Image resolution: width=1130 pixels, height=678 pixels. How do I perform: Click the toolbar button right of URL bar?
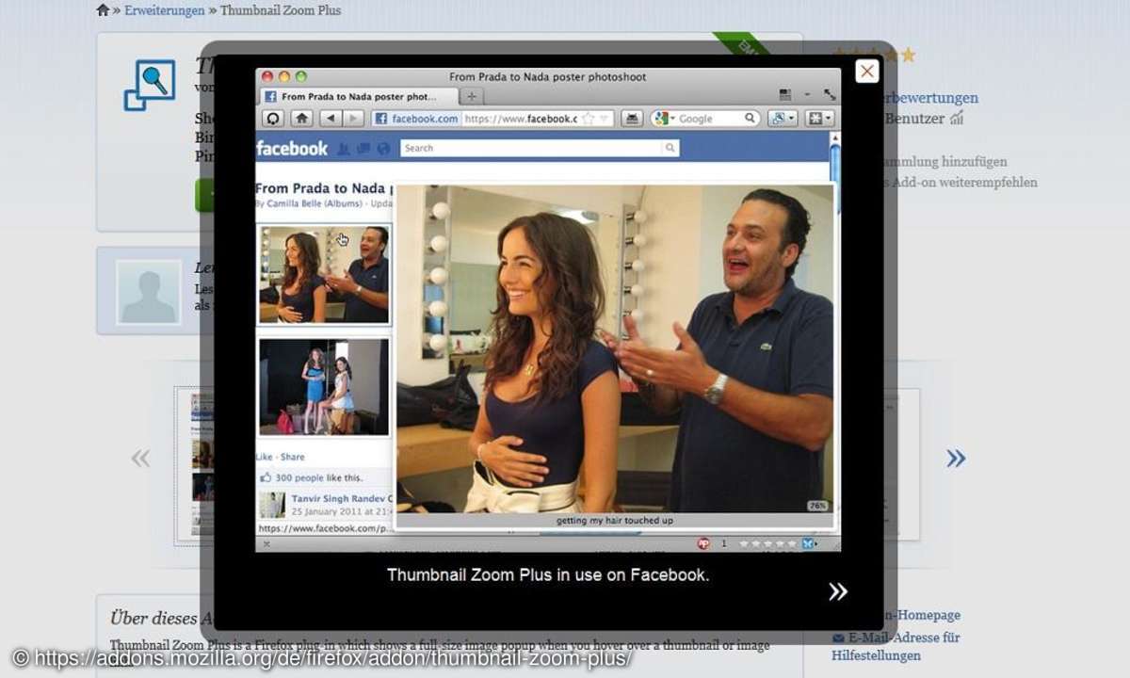[x=633, y=119]
